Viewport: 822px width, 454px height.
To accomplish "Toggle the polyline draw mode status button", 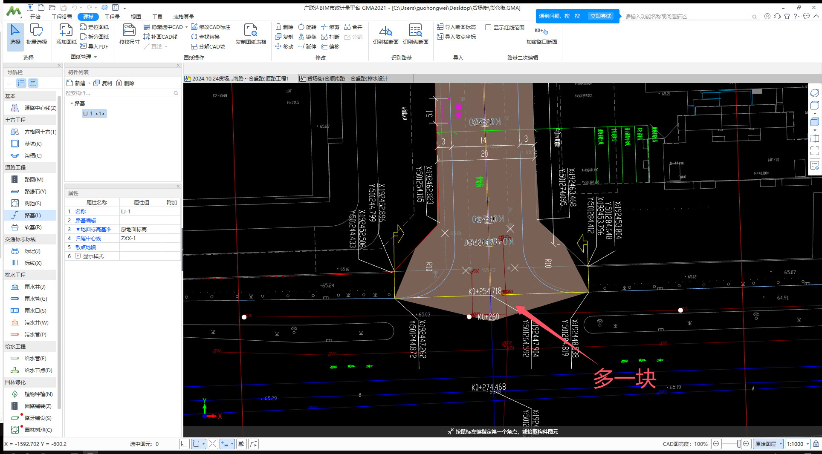I will tap(254, 444).
